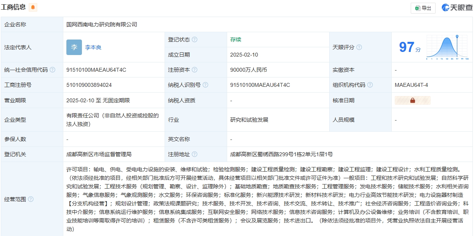Image resolution: width=474 pixels, height=236 pixels.
Task: Click the question mark next to 组织机构代码
Action: click(x=370, y=84)
